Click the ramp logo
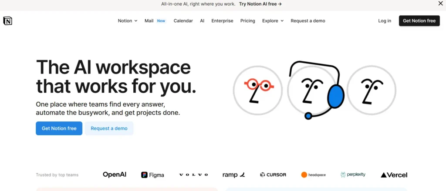 coord(233,175)
